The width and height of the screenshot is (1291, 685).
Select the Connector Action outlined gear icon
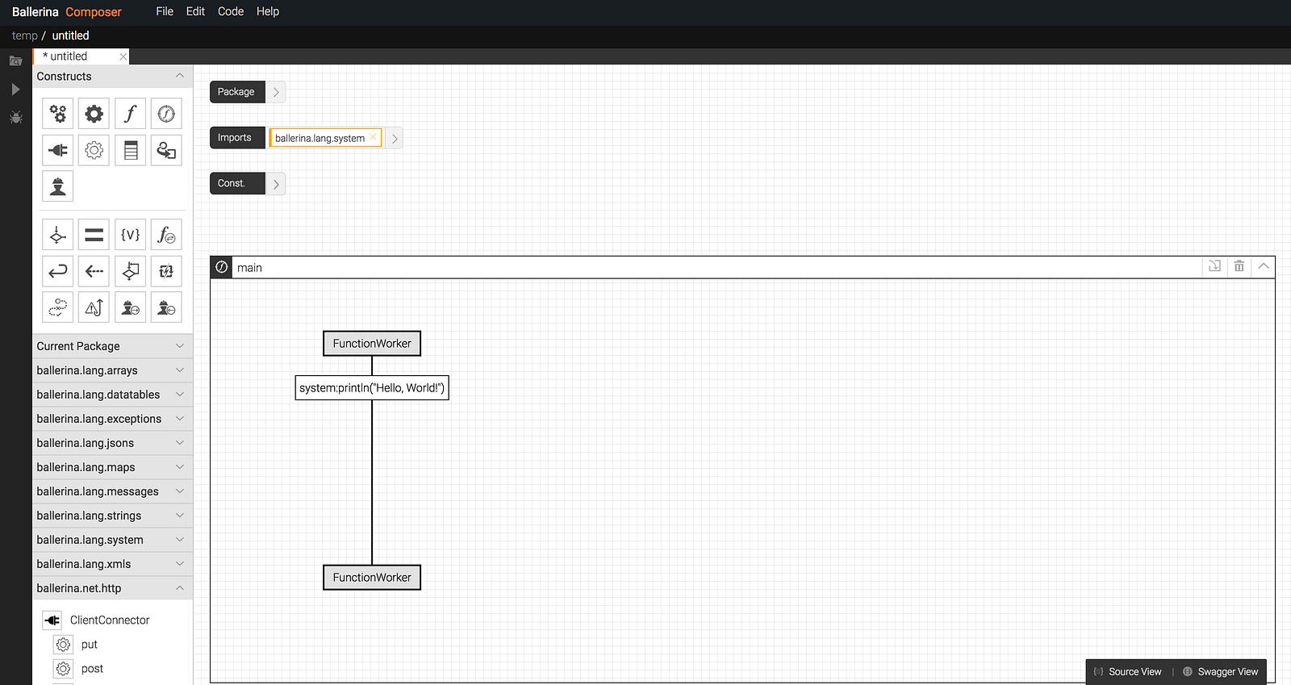click(x=94, y=150)
